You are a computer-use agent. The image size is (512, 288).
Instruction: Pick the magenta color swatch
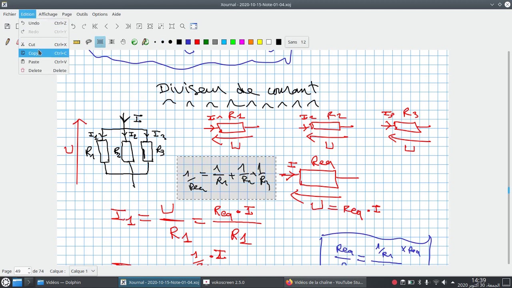[x=242, y=42]
